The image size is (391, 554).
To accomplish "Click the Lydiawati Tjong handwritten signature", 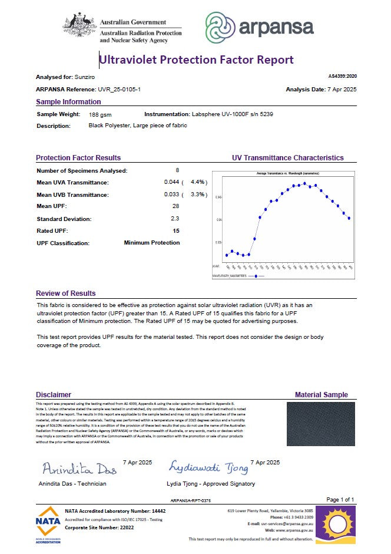I will point(208,467).
